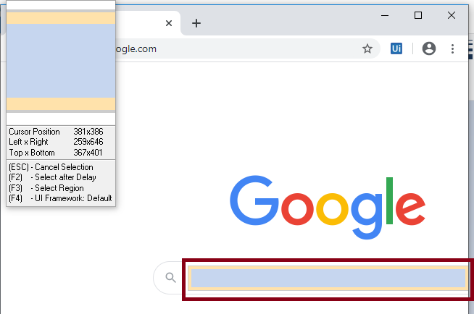The image size is (474, 314).
Task: Click the (F2) Select after Delay hint
Action: point(53,177)
